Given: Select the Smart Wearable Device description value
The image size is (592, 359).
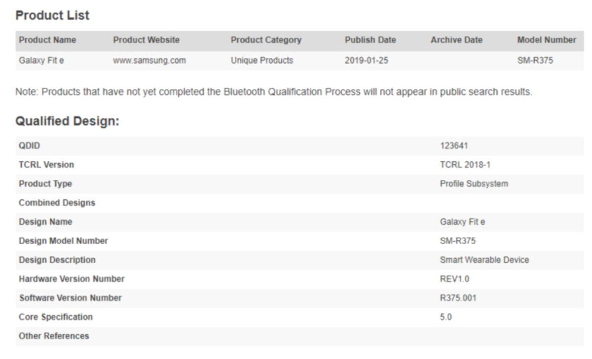Looking at the screenshot, I should click(484, 260).
